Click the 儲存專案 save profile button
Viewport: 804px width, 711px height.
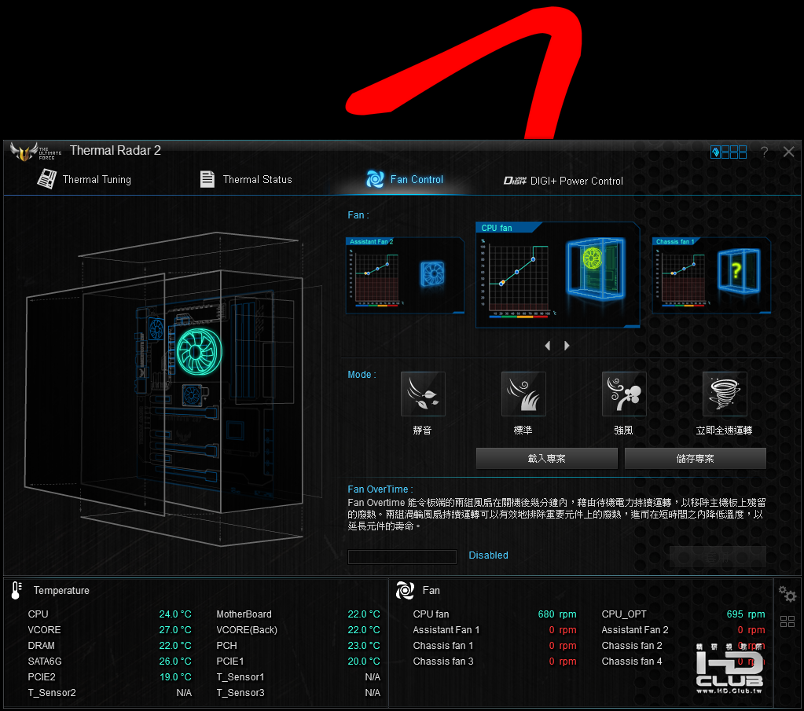click(x=696, y=458)
